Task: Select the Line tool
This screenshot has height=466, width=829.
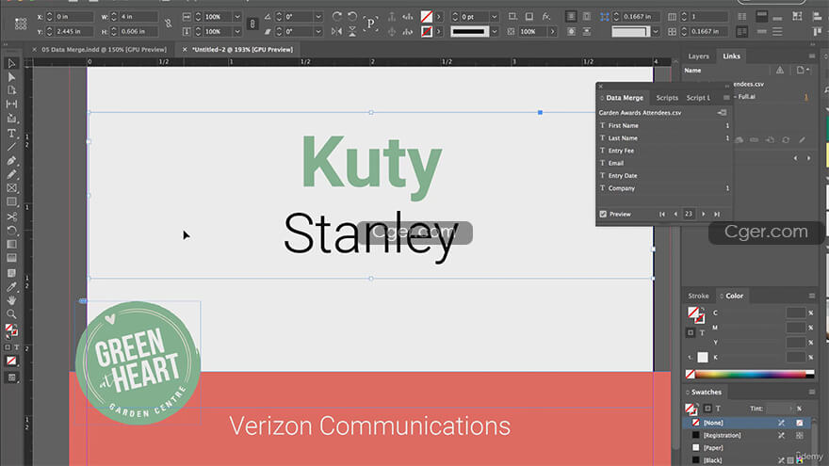Action: (11, 146)
